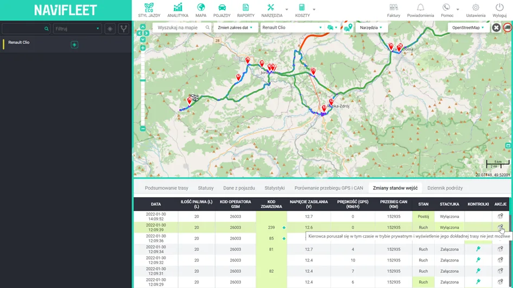Click the diamond marker next to code 239
This screenshot has width=513, height=288.
(x=284, y=227)
